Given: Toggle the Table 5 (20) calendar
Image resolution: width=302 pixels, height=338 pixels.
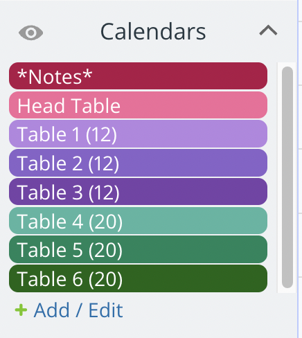Looking at the screenshot, I should pos(138,249).
